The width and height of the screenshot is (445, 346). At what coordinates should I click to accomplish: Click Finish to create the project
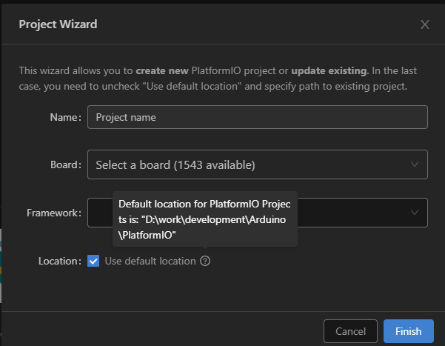[x=409, y=331]
